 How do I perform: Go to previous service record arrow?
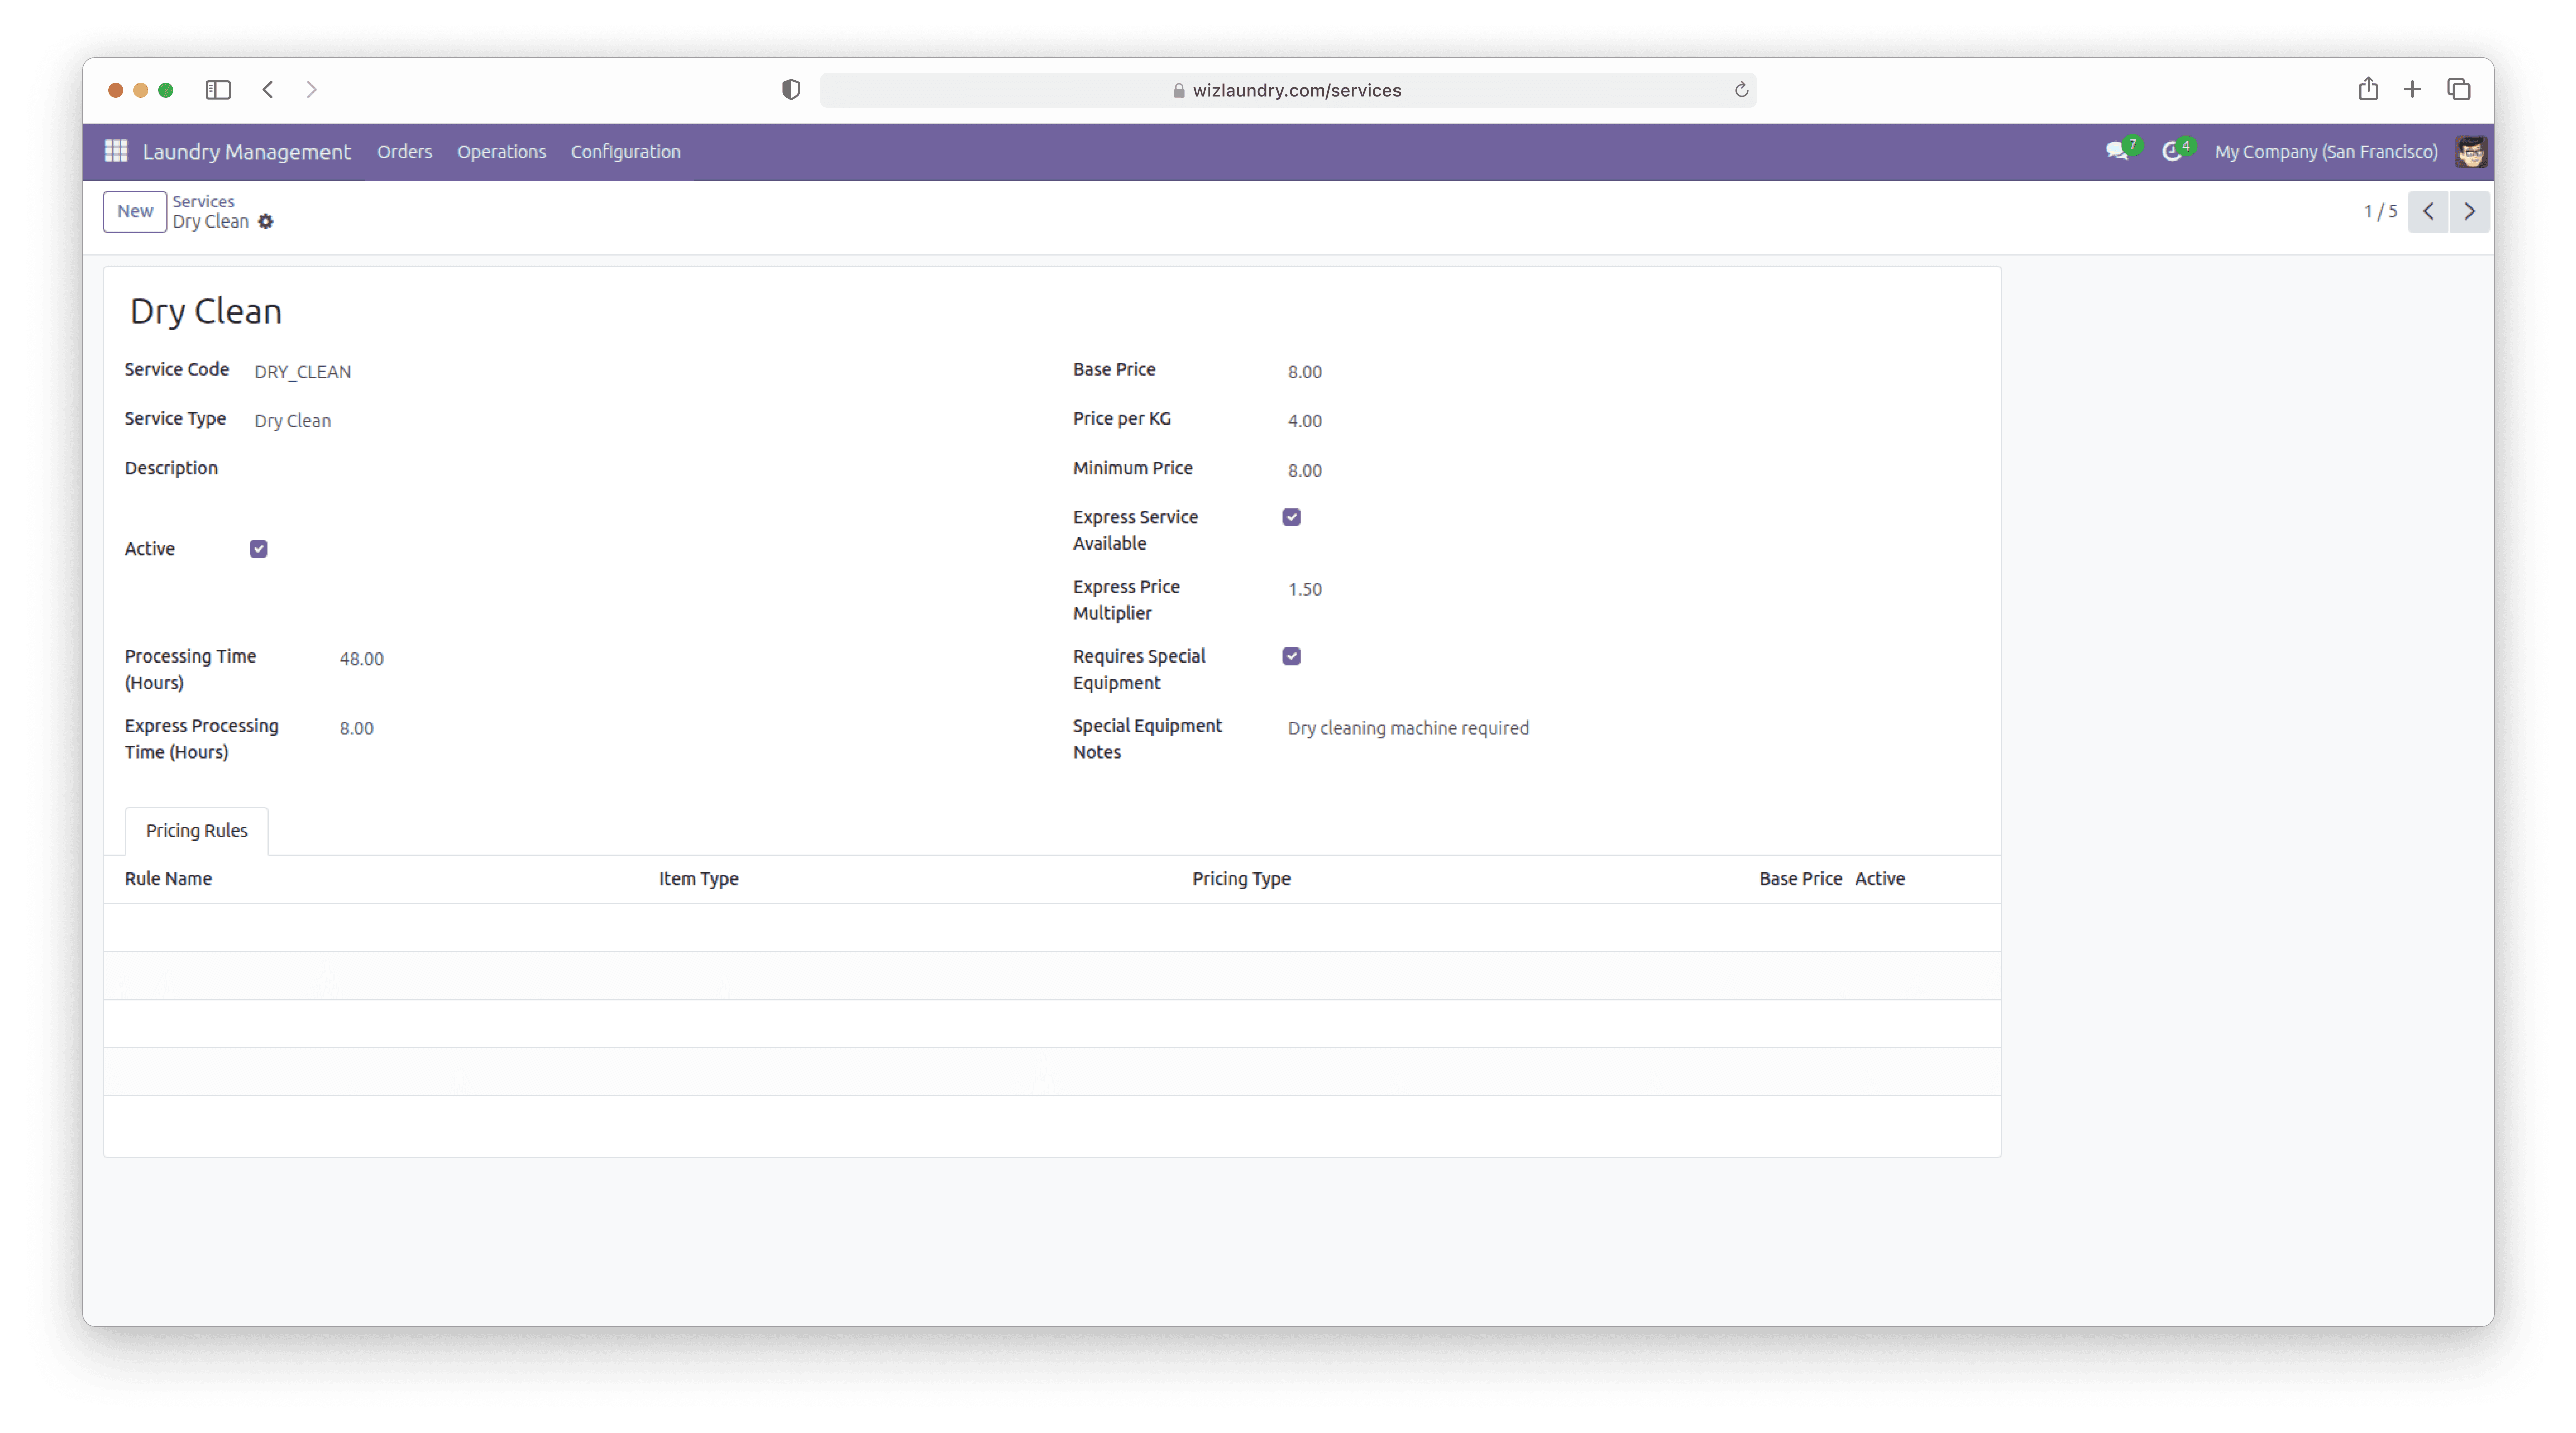click(2428, 211)
